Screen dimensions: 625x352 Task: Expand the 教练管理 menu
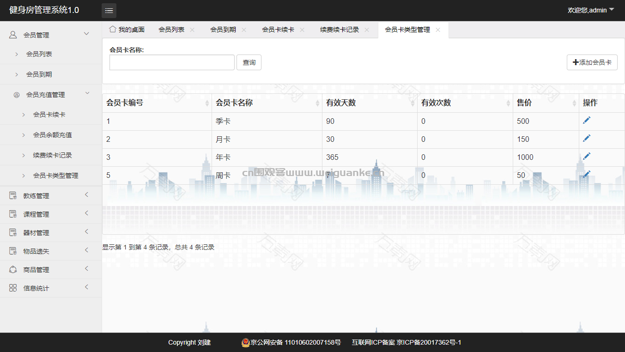(x=86, y=195)
